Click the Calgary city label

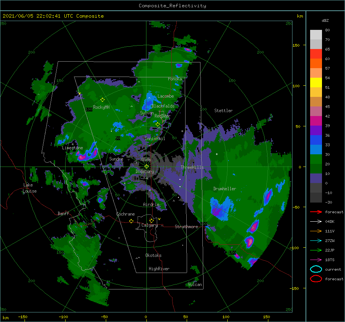(x=149, y=225)
